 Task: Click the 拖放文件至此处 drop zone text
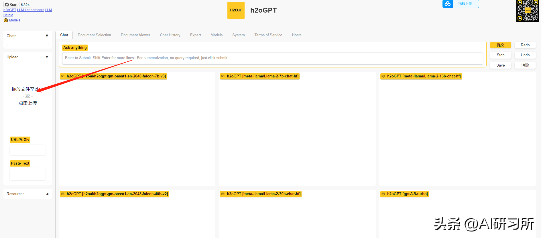(x=28, y=89)
